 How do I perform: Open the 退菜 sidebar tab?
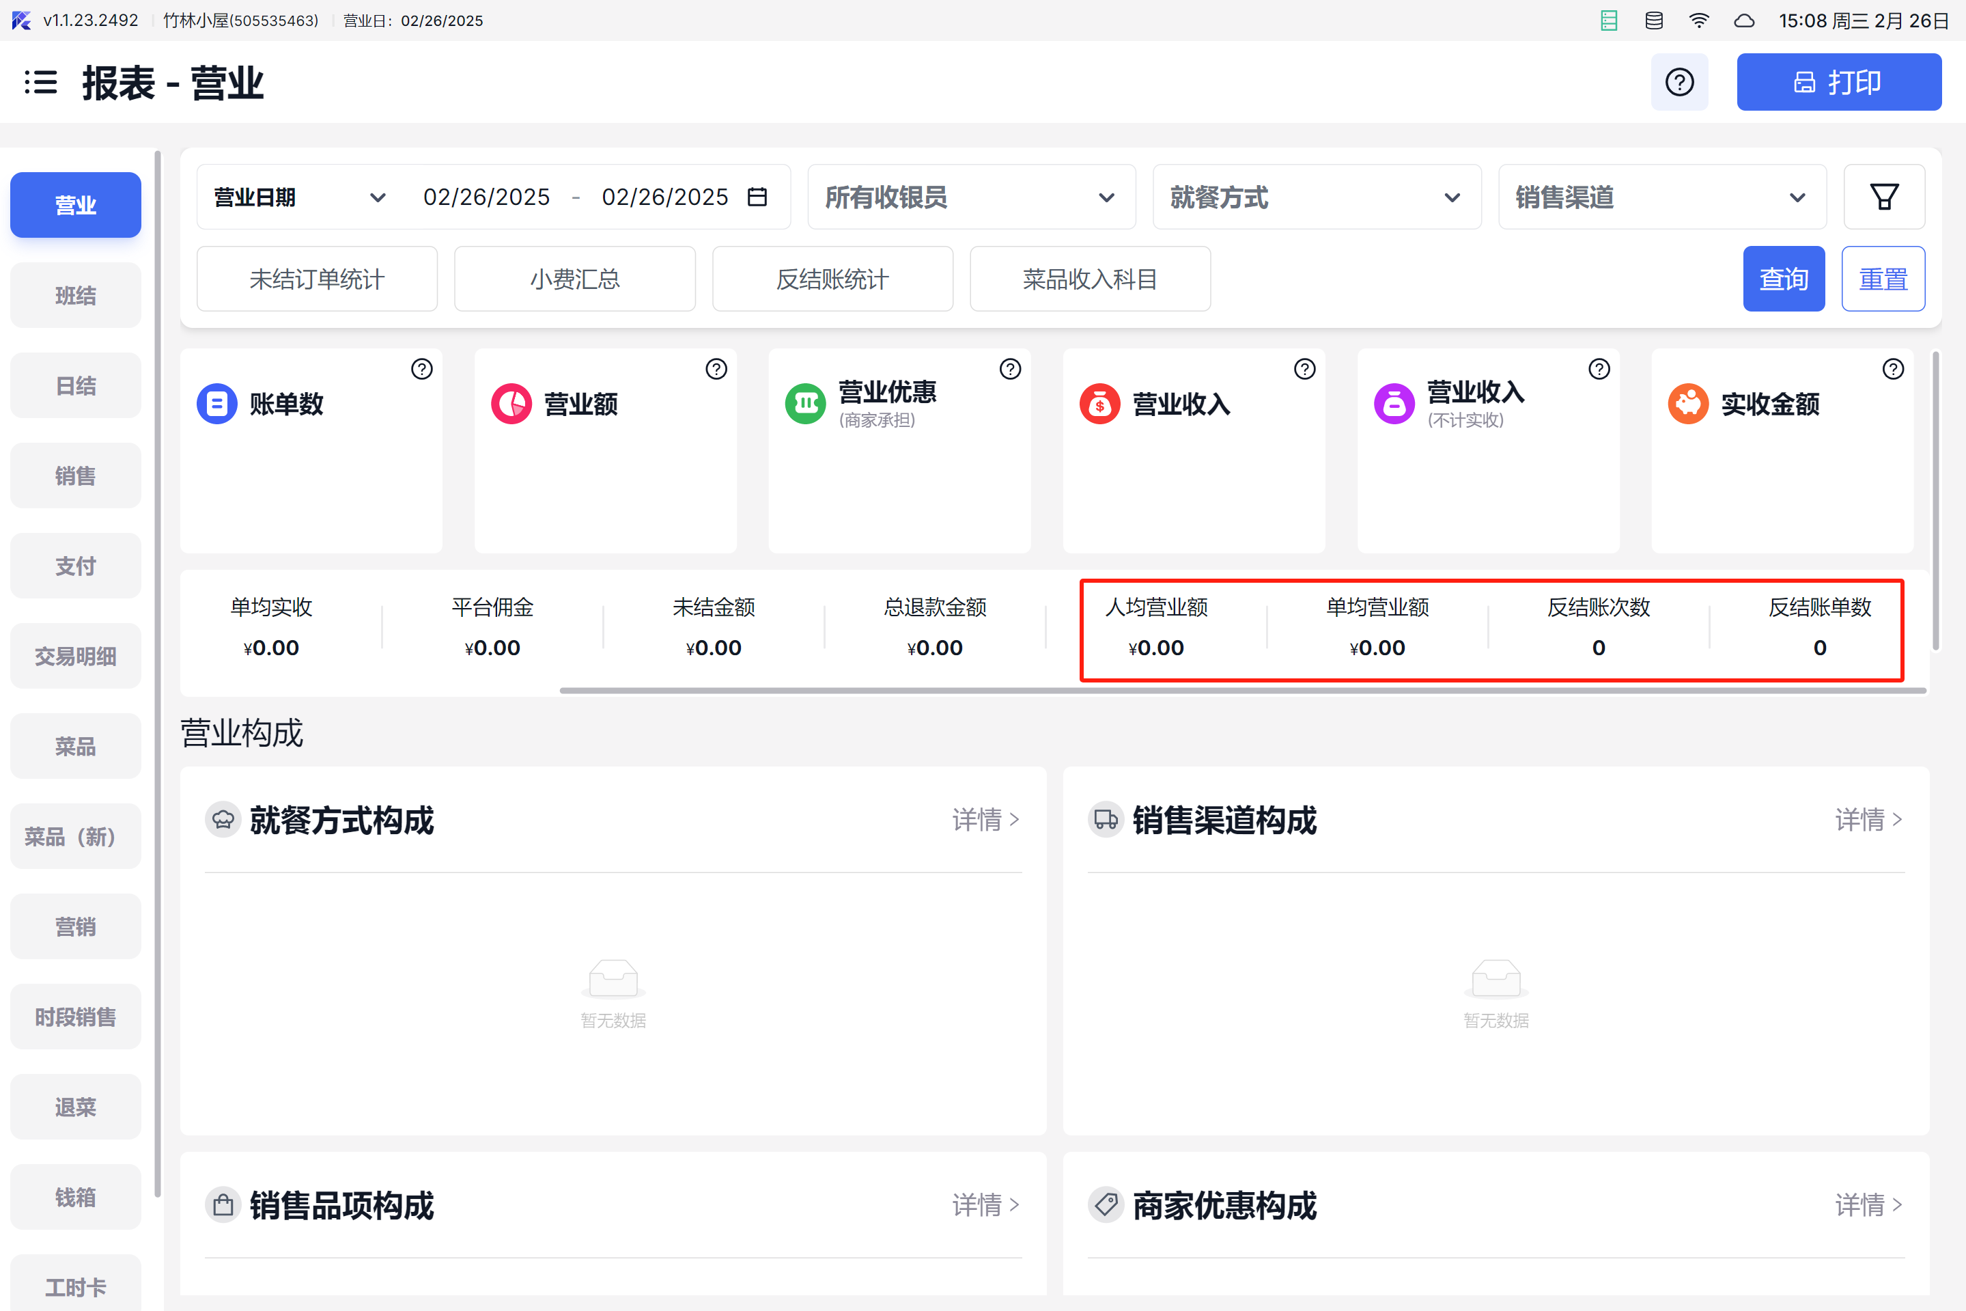click(x=75, y=1107)
